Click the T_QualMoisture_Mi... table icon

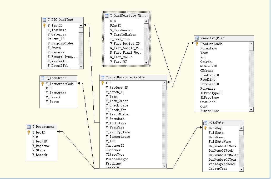tap(107, 16)
